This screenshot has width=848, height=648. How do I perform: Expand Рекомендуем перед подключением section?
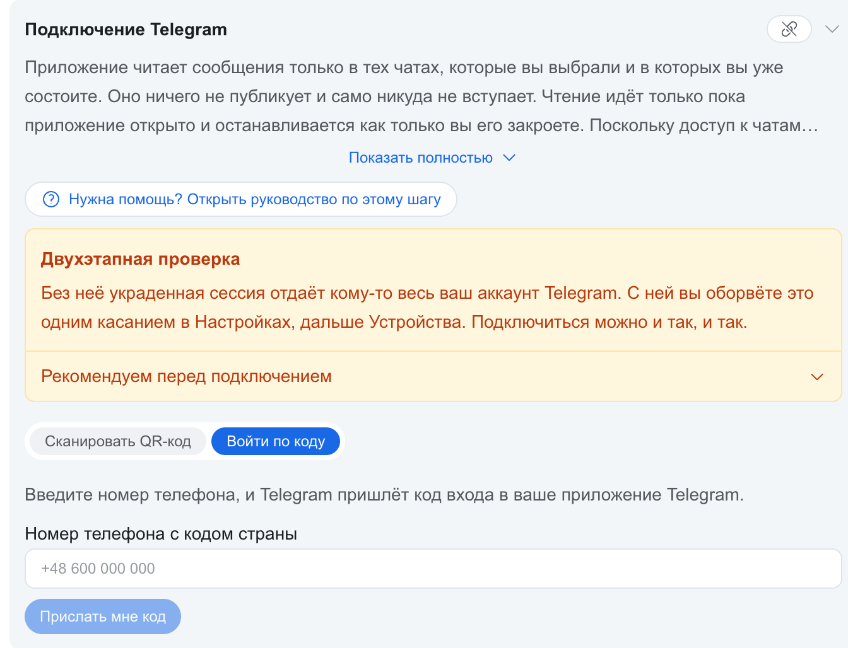click(433, 376)
